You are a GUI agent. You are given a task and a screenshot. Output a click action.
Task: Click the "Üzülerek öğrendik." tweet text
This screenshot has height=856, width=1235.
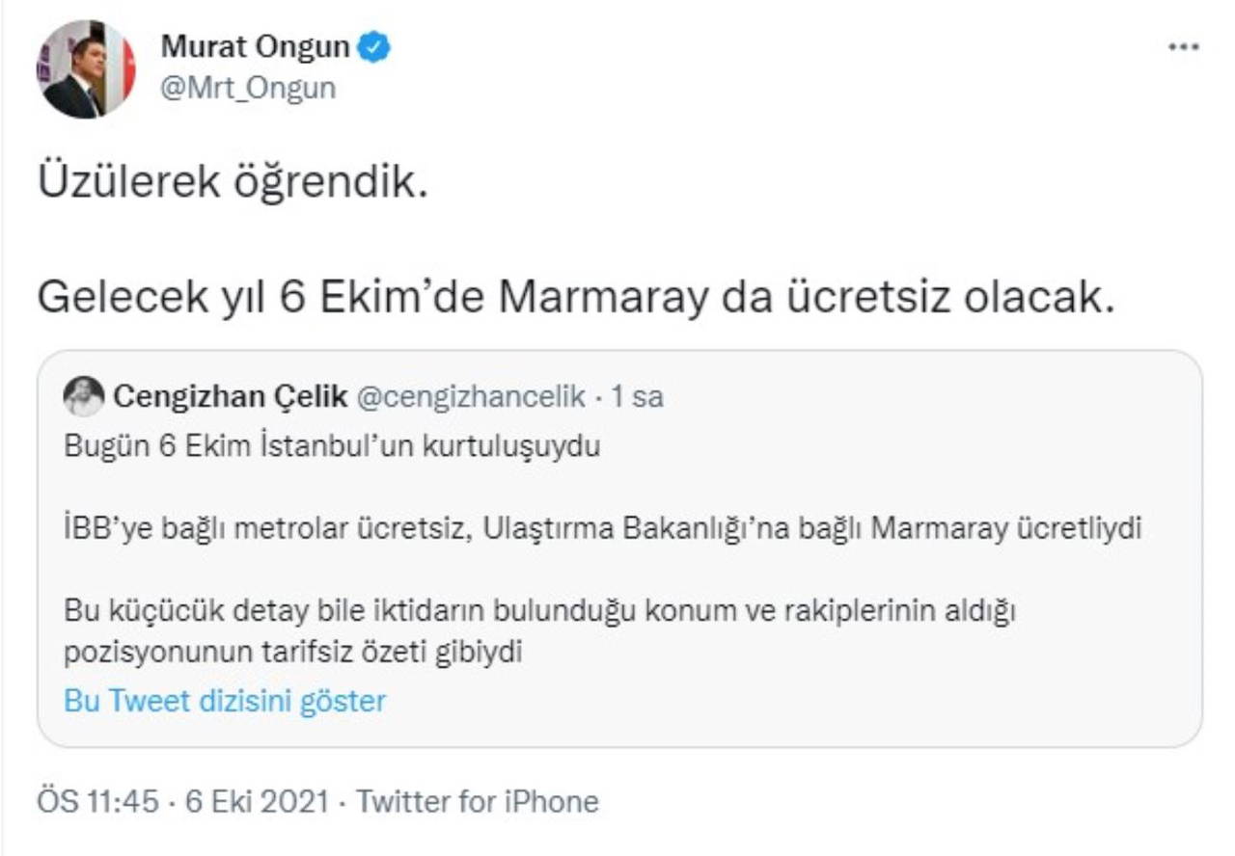point(233,184)
